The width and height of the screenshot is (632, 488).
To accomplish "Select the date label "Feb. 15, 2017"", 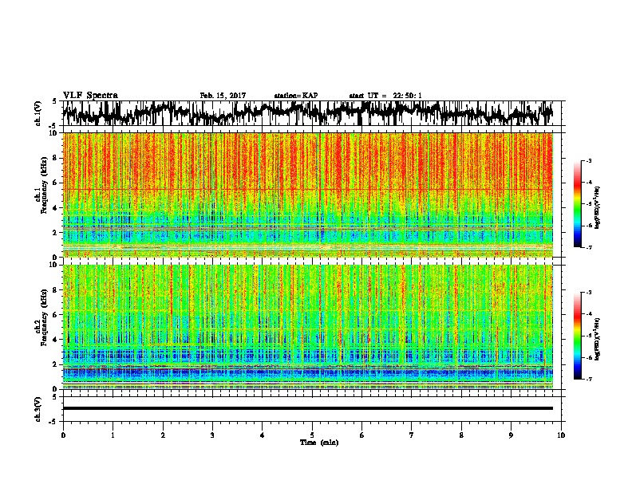I will click(x=223, y=96).
